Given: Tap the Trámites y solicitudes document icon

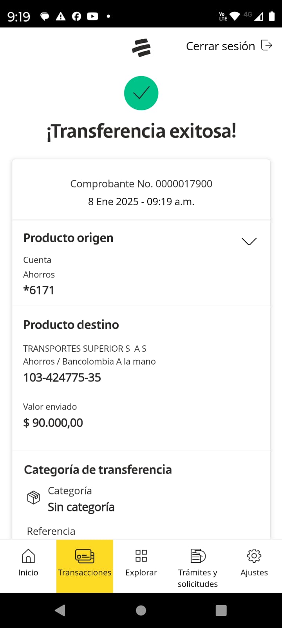Looking at the screenshot, I should tap(198, 556).
